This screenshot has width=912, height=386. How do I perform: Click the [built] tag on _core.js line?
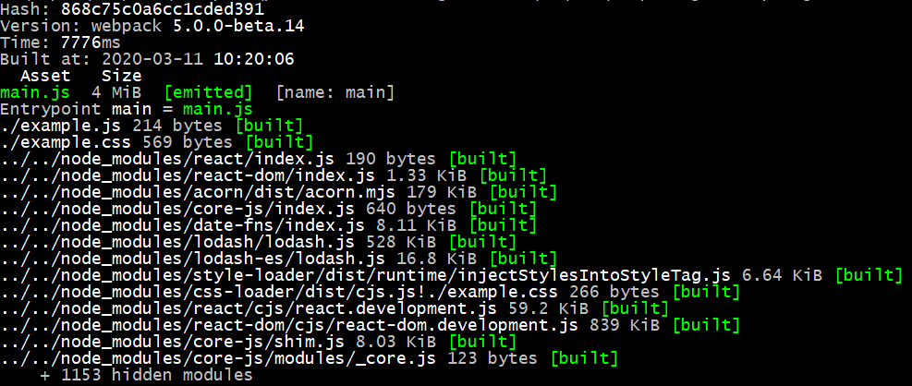click(584, 358)
